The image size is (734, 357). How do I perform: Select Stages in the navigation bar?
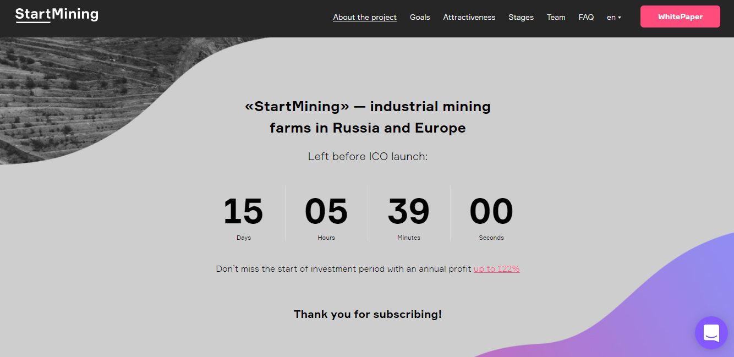coord(521,17)
